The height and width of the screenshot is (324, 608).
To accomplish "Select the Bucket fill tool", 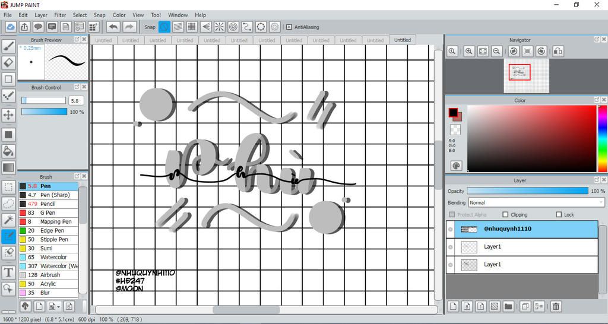I will [x=8, y=151].
